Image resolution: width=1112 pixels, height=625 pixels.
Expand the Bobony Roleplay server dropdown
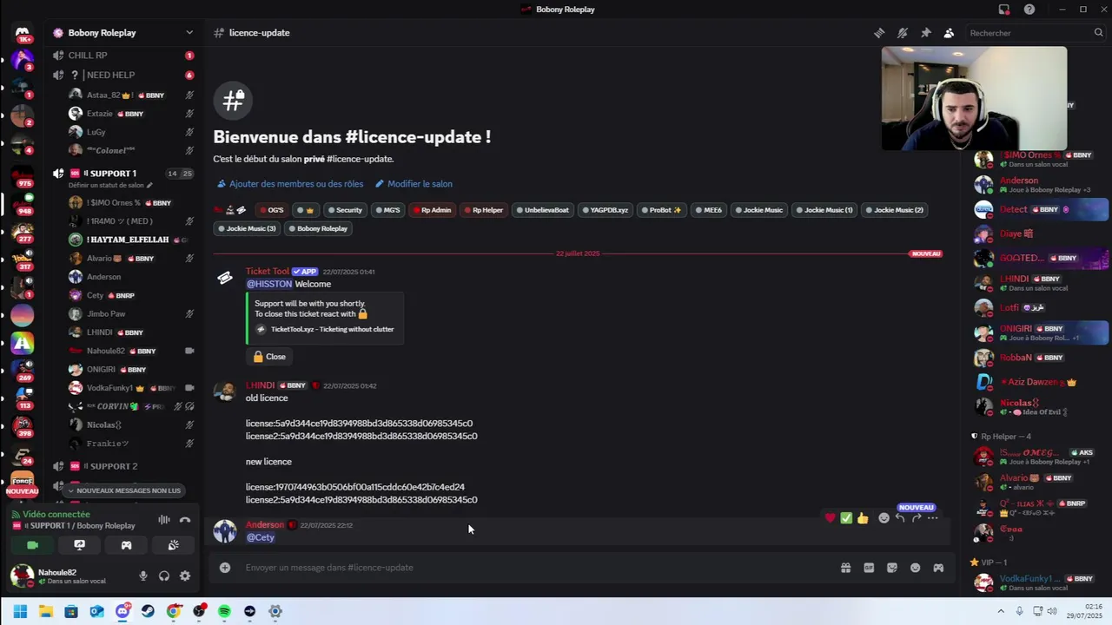(x=189, y=33)
